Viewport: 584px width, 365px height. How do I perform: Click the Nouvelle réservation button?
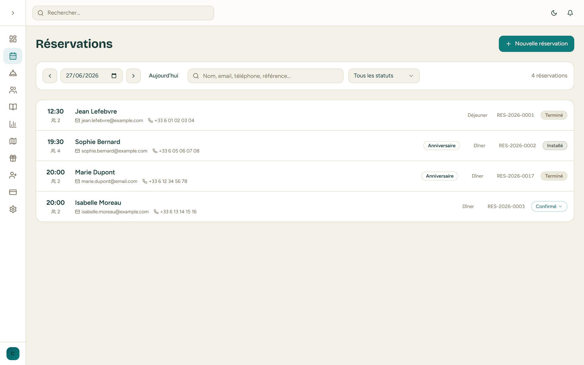(x=536, y=44)
